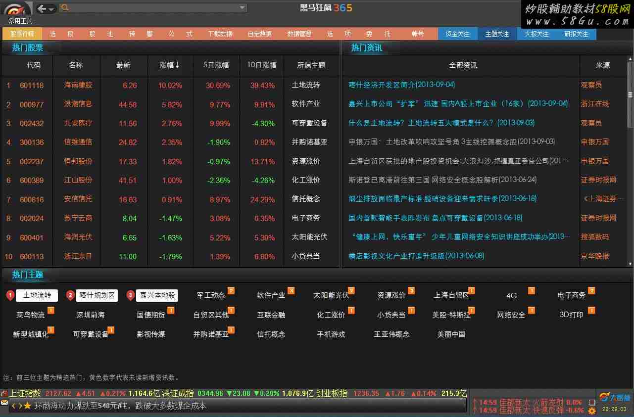Open the 下载数据 menu item
This screenshot has width=634, height=417.
point(220,34)
